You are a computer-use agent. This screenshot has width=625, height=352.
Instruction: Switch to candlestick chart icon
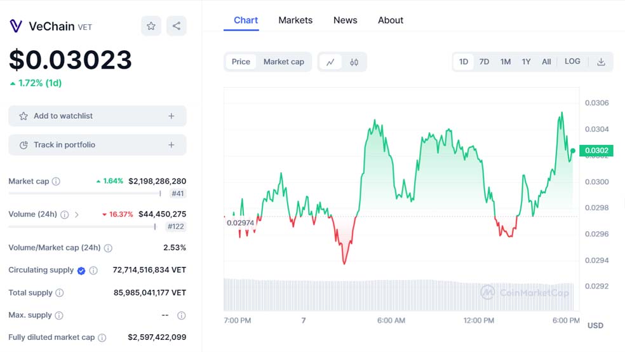[354, 62]
